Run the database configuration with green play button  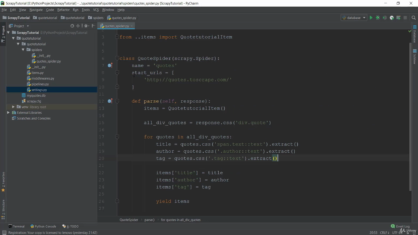tap(371, 18)
